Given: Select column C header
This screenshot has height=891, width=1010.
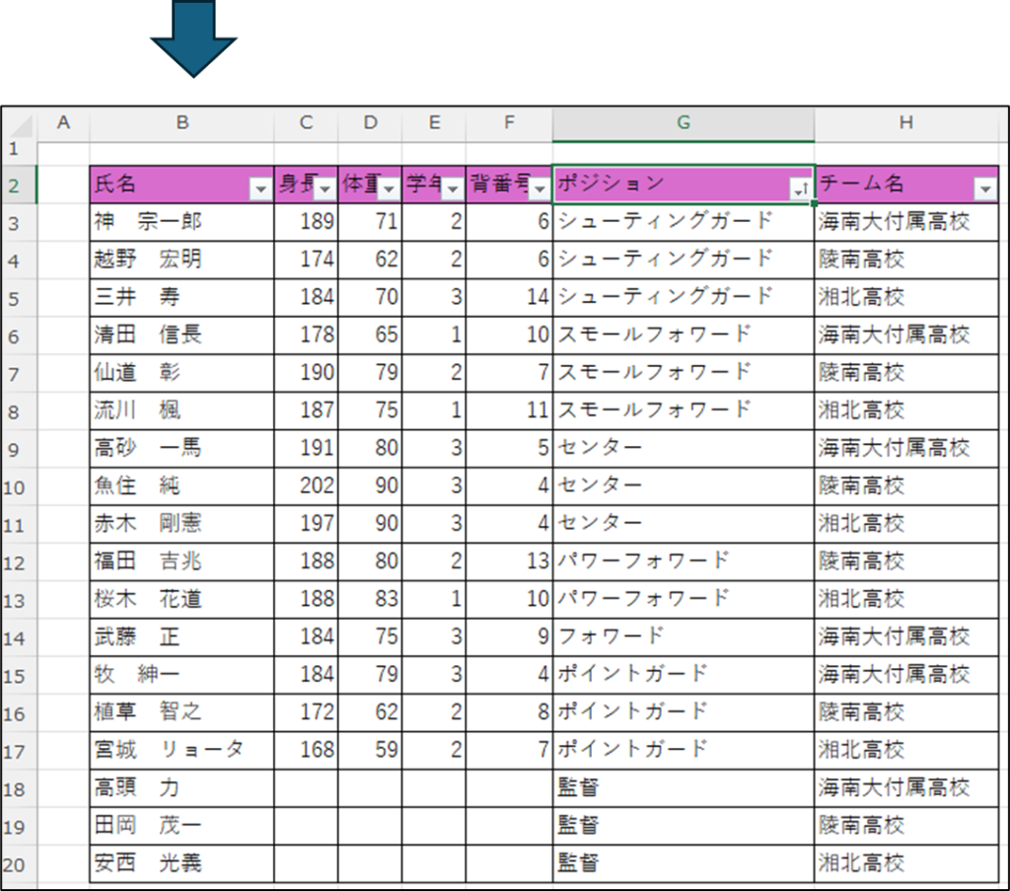Looking at the screenshot, I should 306,122.
